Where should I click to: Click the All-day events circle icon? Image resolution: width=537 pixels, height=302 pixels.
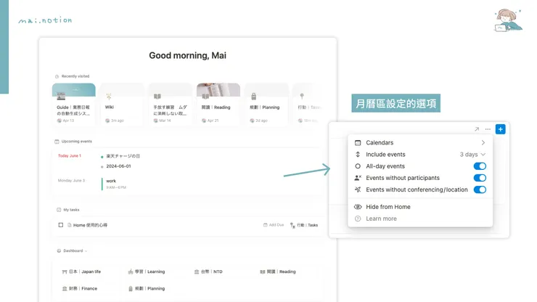tap(358, 166)
